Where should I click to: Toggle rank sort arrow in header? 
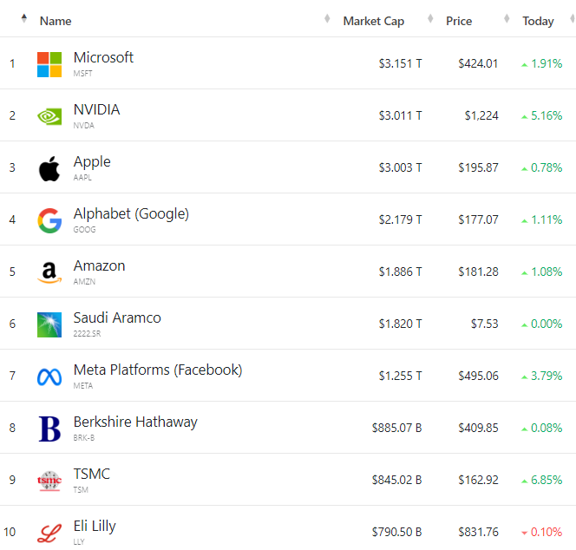(23, 19)
